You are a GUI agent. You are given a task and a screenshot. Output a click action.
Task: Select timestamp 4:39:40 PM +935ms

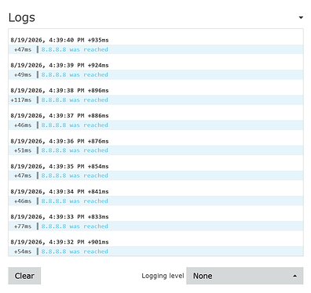[x=60, y=40]
